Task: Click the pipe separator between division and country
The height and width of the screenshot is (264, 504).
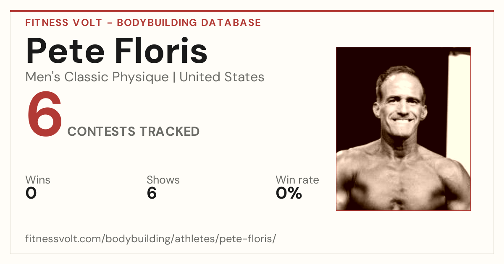Action: (174, 77)
